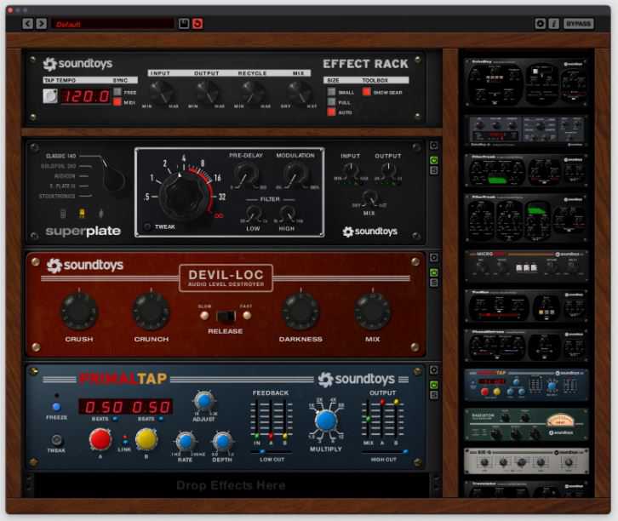Click the rack OUTPUT knob
Image resolution: width=618 pixels, height=521 pixels.
(207, 92)
